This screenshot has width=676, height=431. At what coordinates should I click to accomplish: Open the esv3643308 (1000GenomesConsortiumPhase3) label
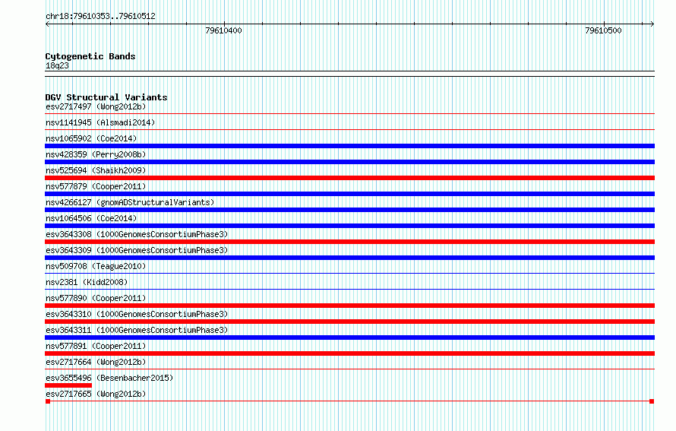137,234
